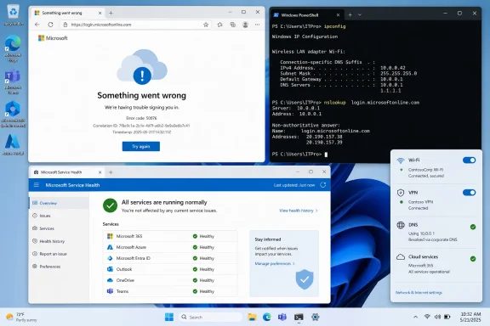Refresh Service Health last updated status
Image resolution: width=490 pixels, height=326 pixels.
pos(323,185)
